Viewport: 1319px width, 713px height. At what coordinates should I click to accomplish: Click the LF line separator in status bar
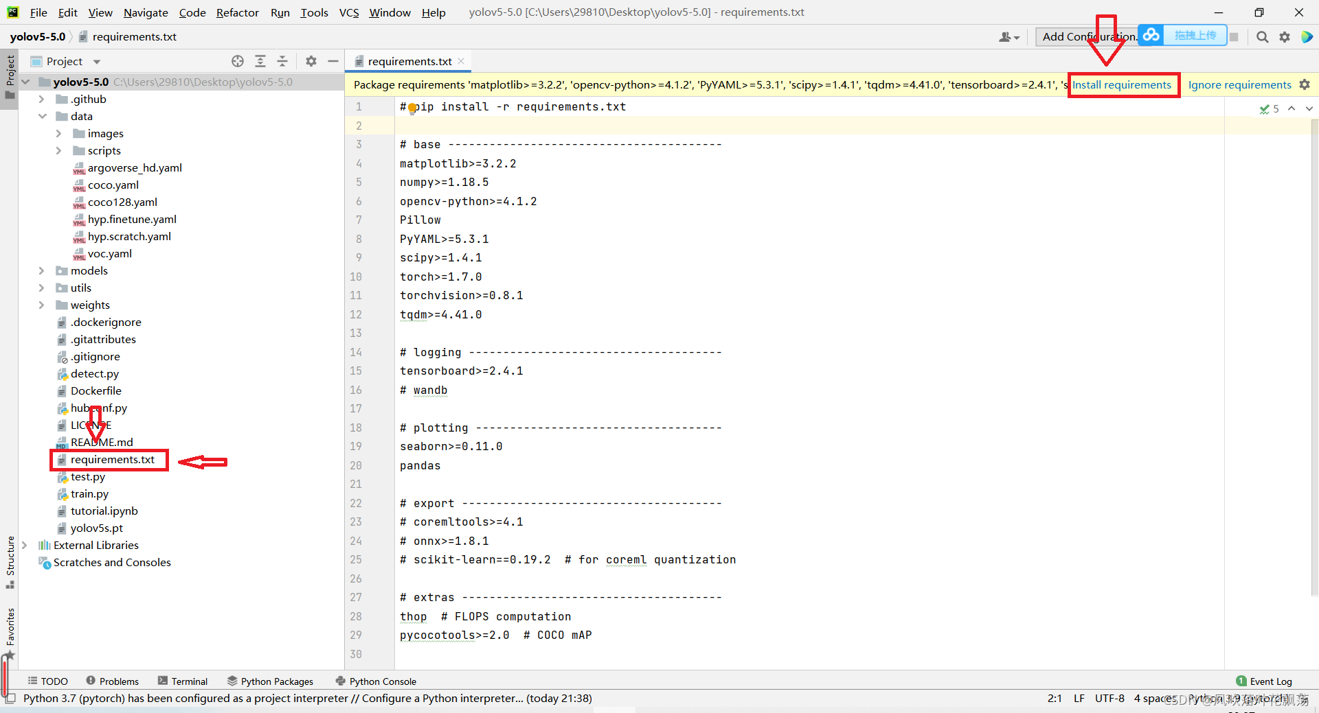pos(1079,698)
